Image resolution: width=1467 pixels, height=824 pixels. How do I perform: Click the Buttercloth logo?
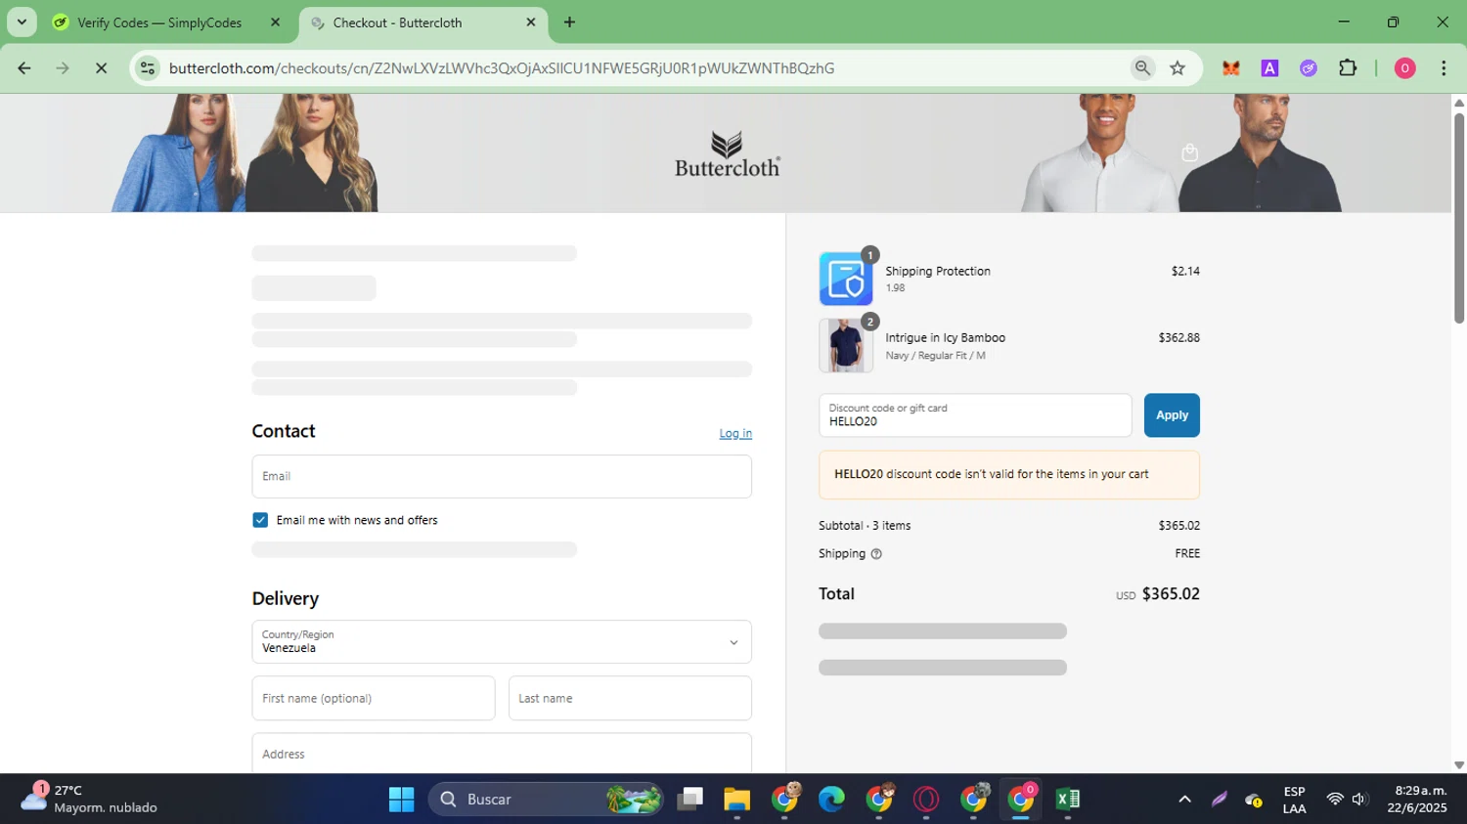pyautogui.click(x=727, y=154)
